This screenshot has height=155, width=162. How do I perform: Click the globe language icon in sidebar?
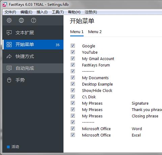pos(21,21)
